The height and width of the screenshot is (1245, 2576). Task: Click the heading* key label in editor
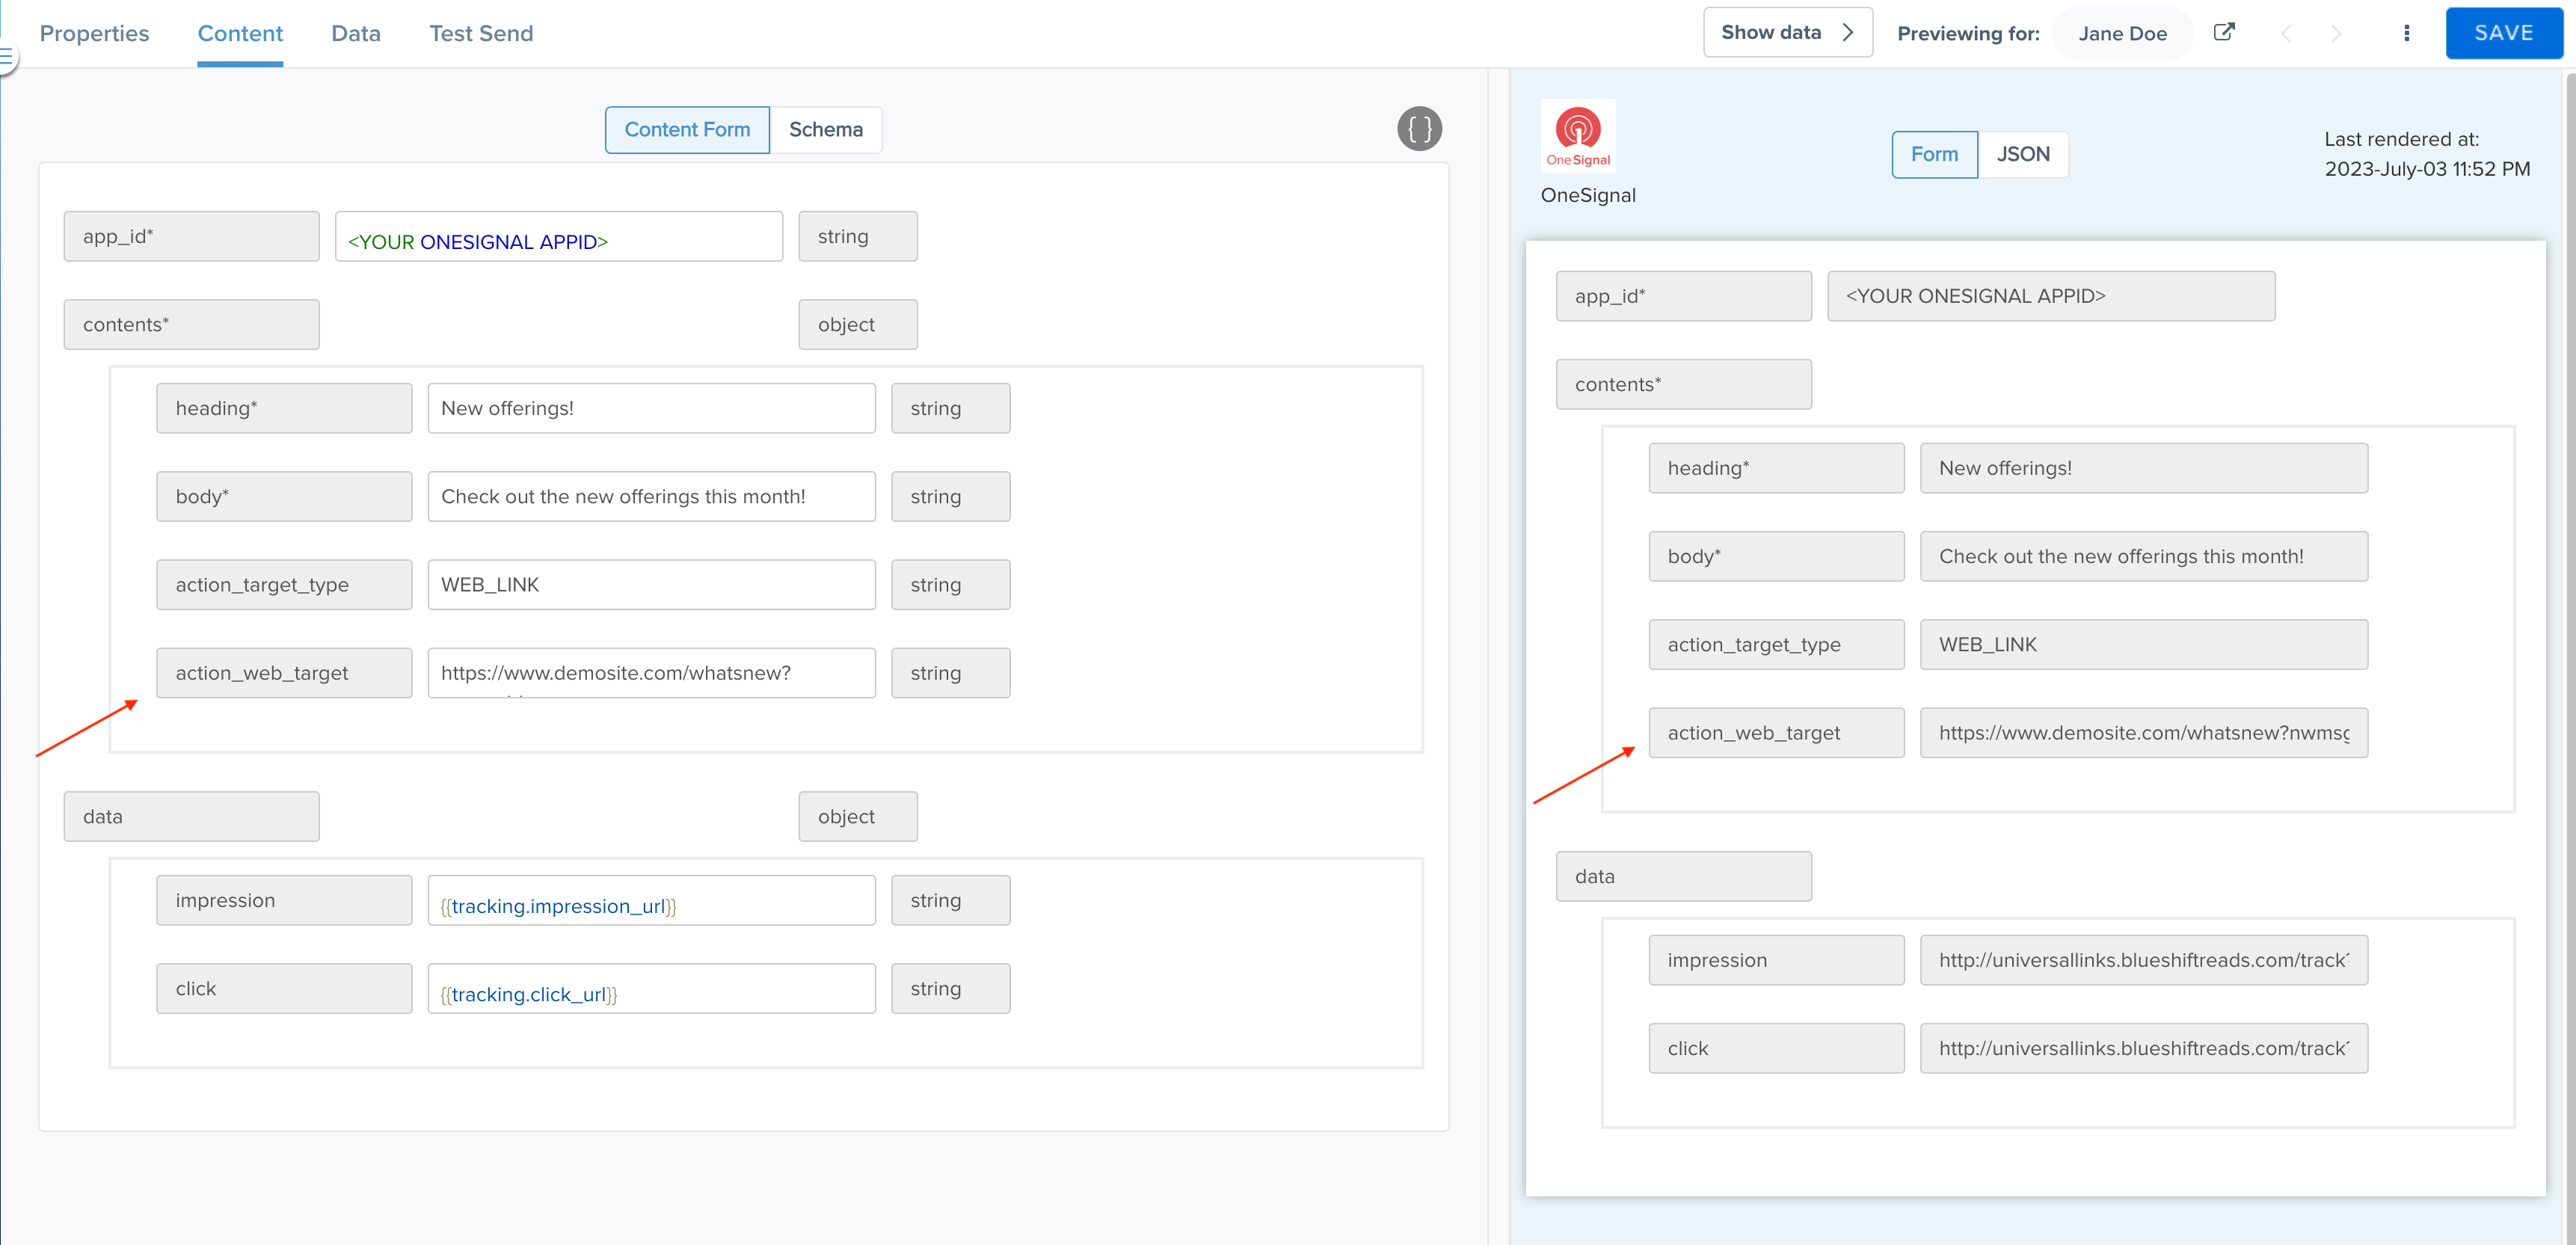284,408
